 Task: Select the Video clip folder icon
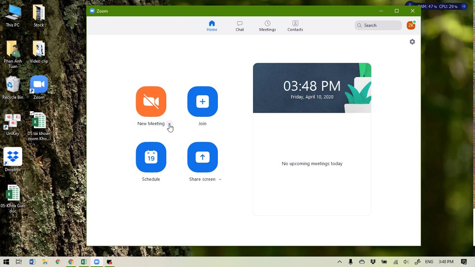[x=39, y=52]
